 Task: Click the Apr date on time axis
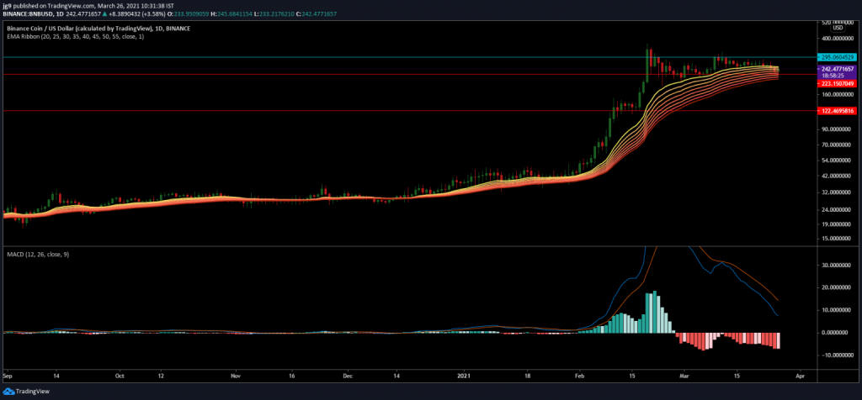click(801, 377)
